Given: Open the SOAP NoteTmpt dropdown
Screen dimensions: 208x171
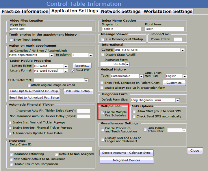Looking at the screenshot, I should [x=86, y=80].
